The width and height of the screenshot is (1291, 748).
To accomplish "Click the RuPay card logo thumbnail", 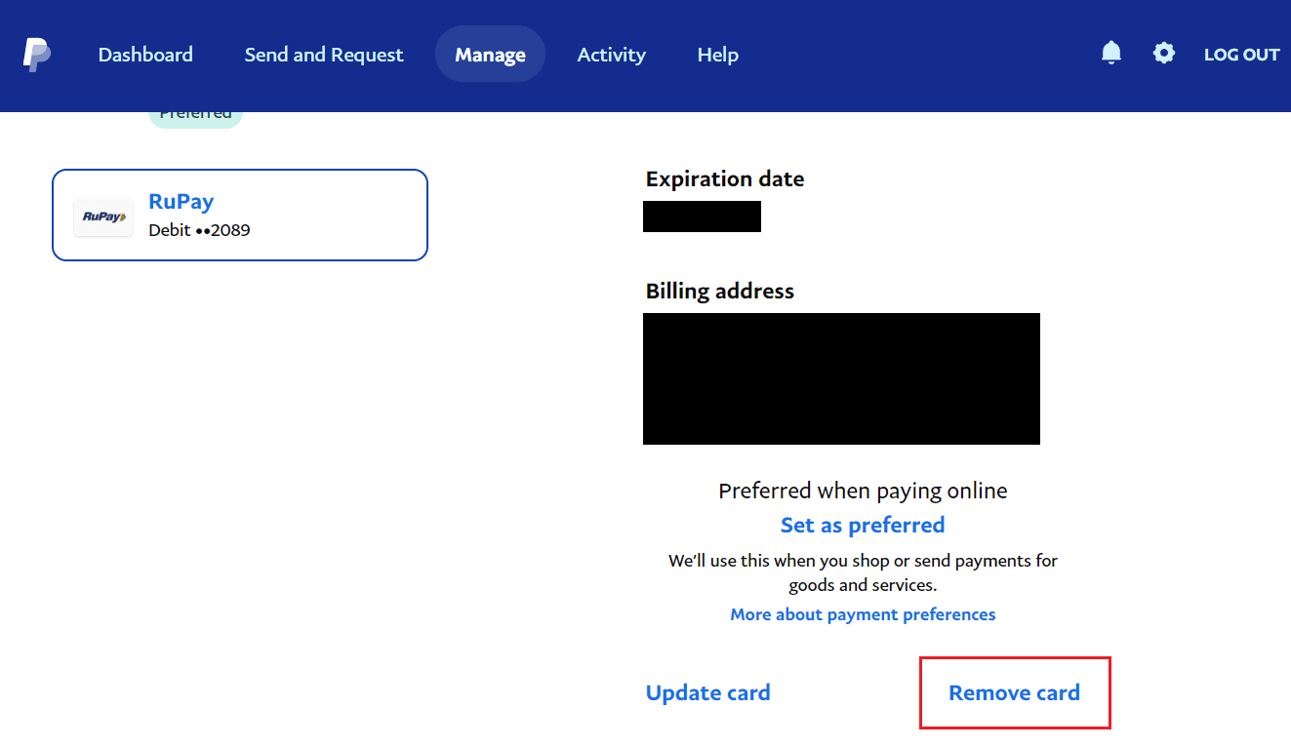I will coord(103,217).
